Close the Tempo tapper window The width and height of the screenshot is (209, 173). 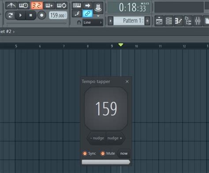127,81
